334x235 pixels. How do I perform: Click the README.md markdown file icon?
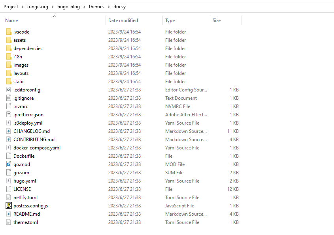9,214
